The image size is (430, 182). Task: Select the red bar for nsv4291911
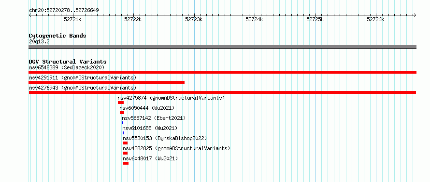tap(106, 82)
